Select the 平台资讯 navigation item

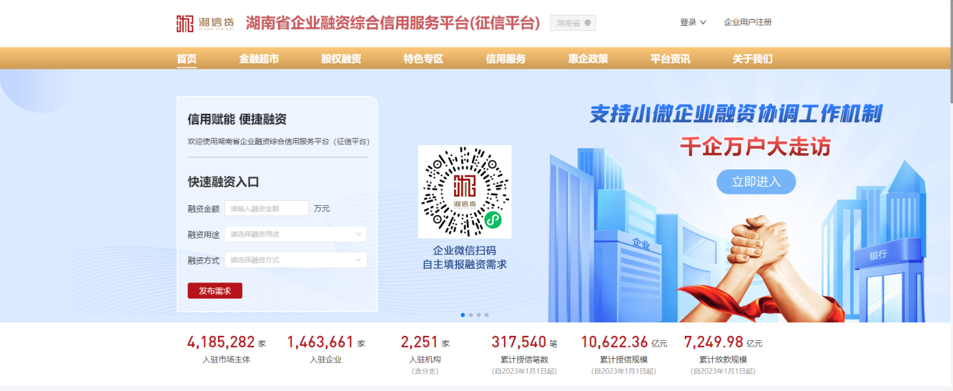point(670,59)
